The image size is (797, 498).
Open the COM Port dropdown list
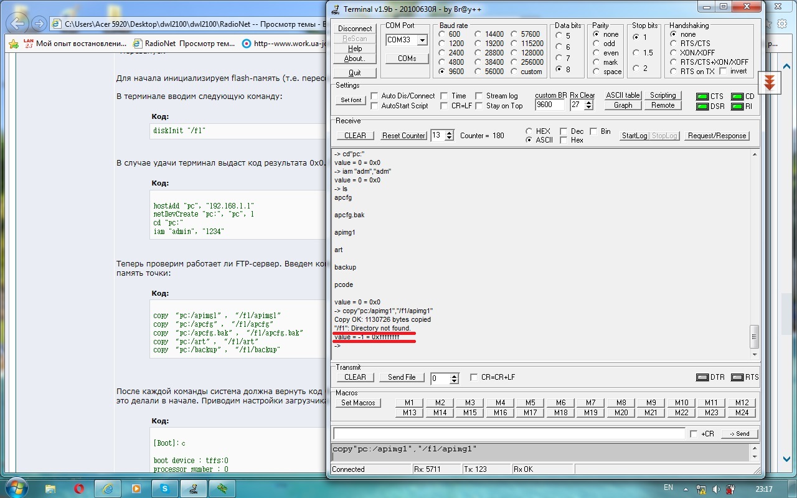pos(422,40)
